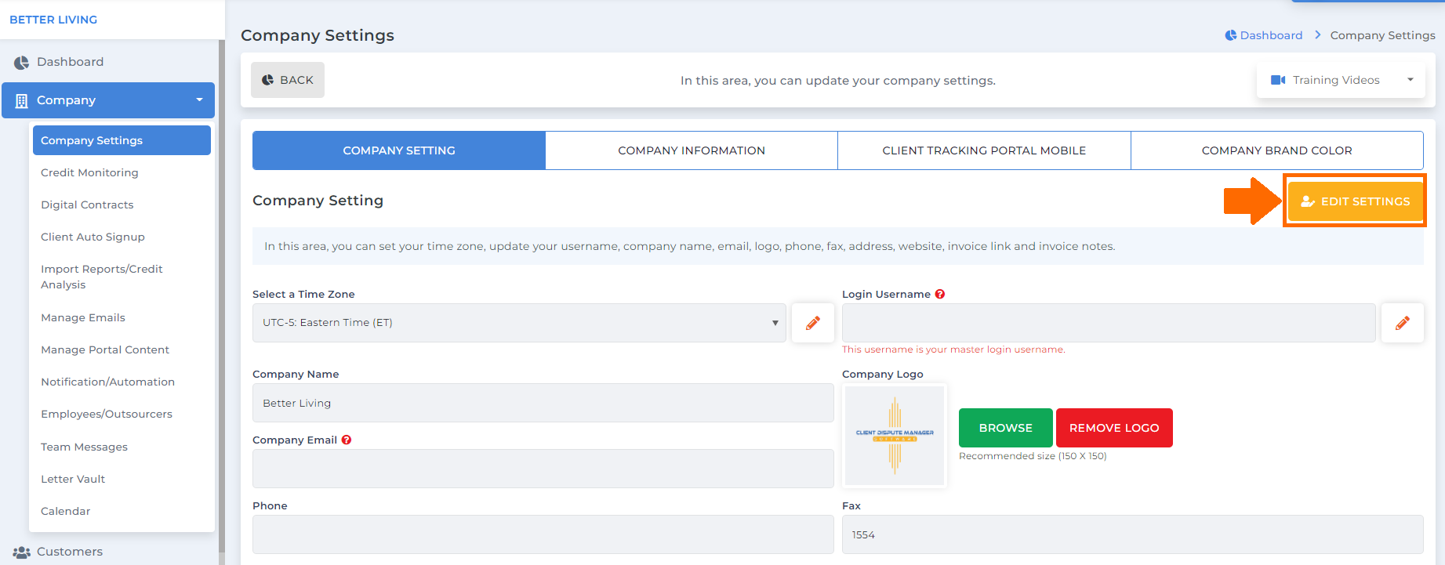The height and width of the screenshot is (565, 1445).
Task: Click the company logo thumbnail
Action: pos(895,436)
